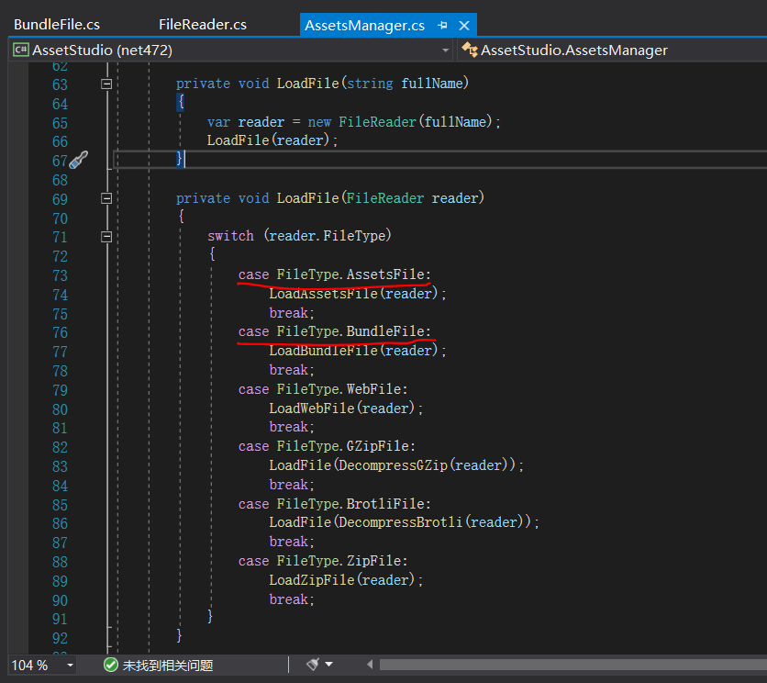The height and width of the screenshot is (683, 767).
Task: Click the C# project icon beside AssetStudio (net472)
Action: click(20, 50)
